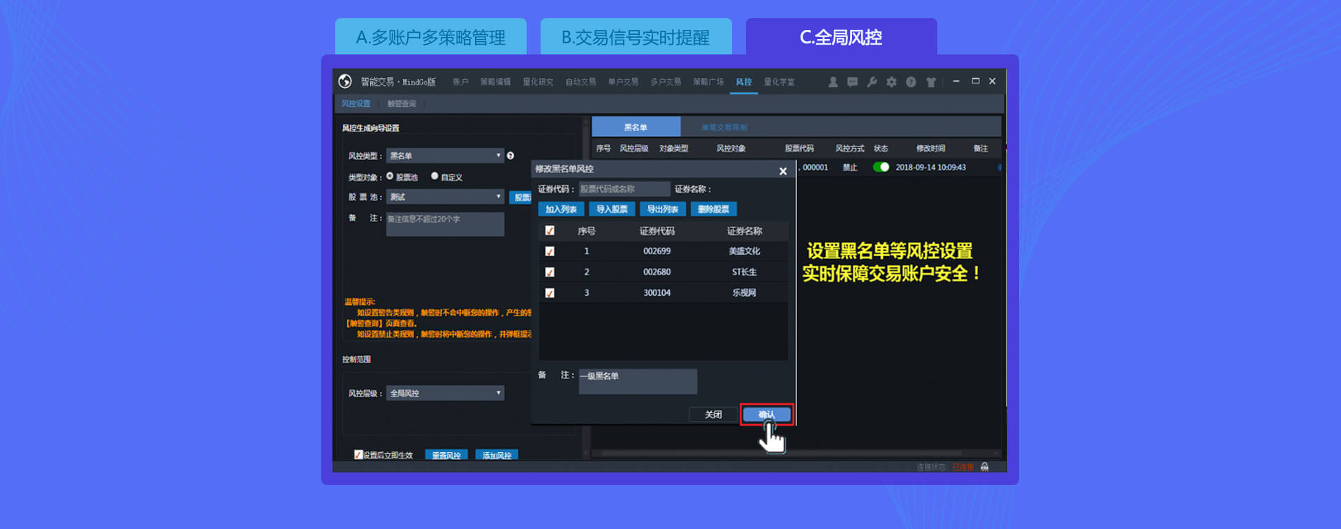Switch to the 黑名单 tab

636,127
